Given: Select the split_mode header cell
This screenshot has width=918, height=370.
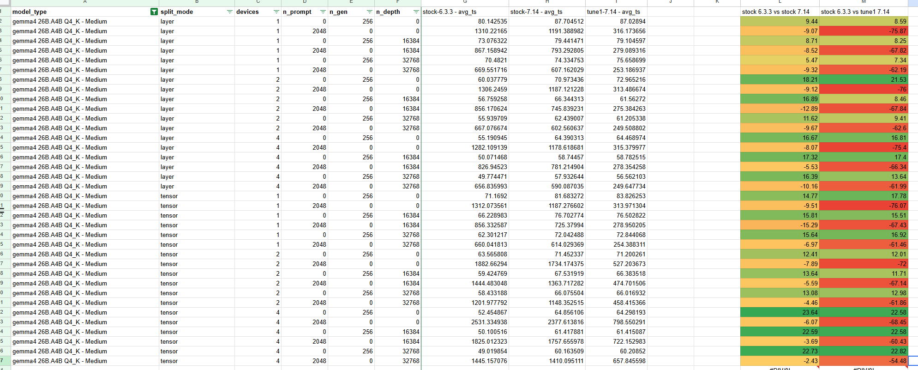Looking at the screenshot, I should pyautogui.click(x=197, y=12).
